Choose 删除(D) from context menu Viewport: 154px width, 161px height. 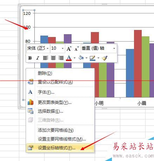point(60,73)
